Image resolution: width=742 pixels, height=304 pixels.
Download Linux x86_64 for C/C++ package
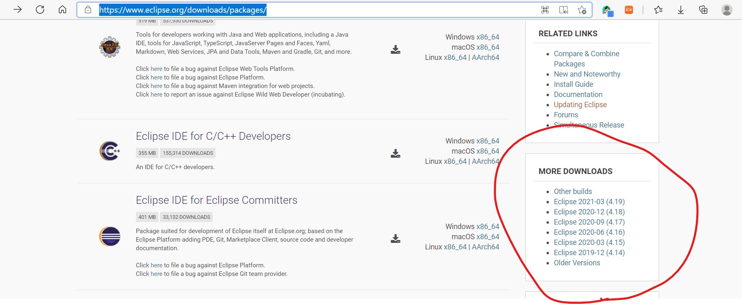[x=455, y=161]
